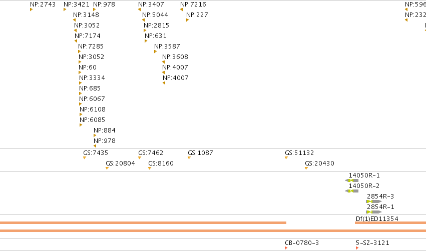
Task: Click the NP:6067 triangle glyph
Action: (81, 104)
